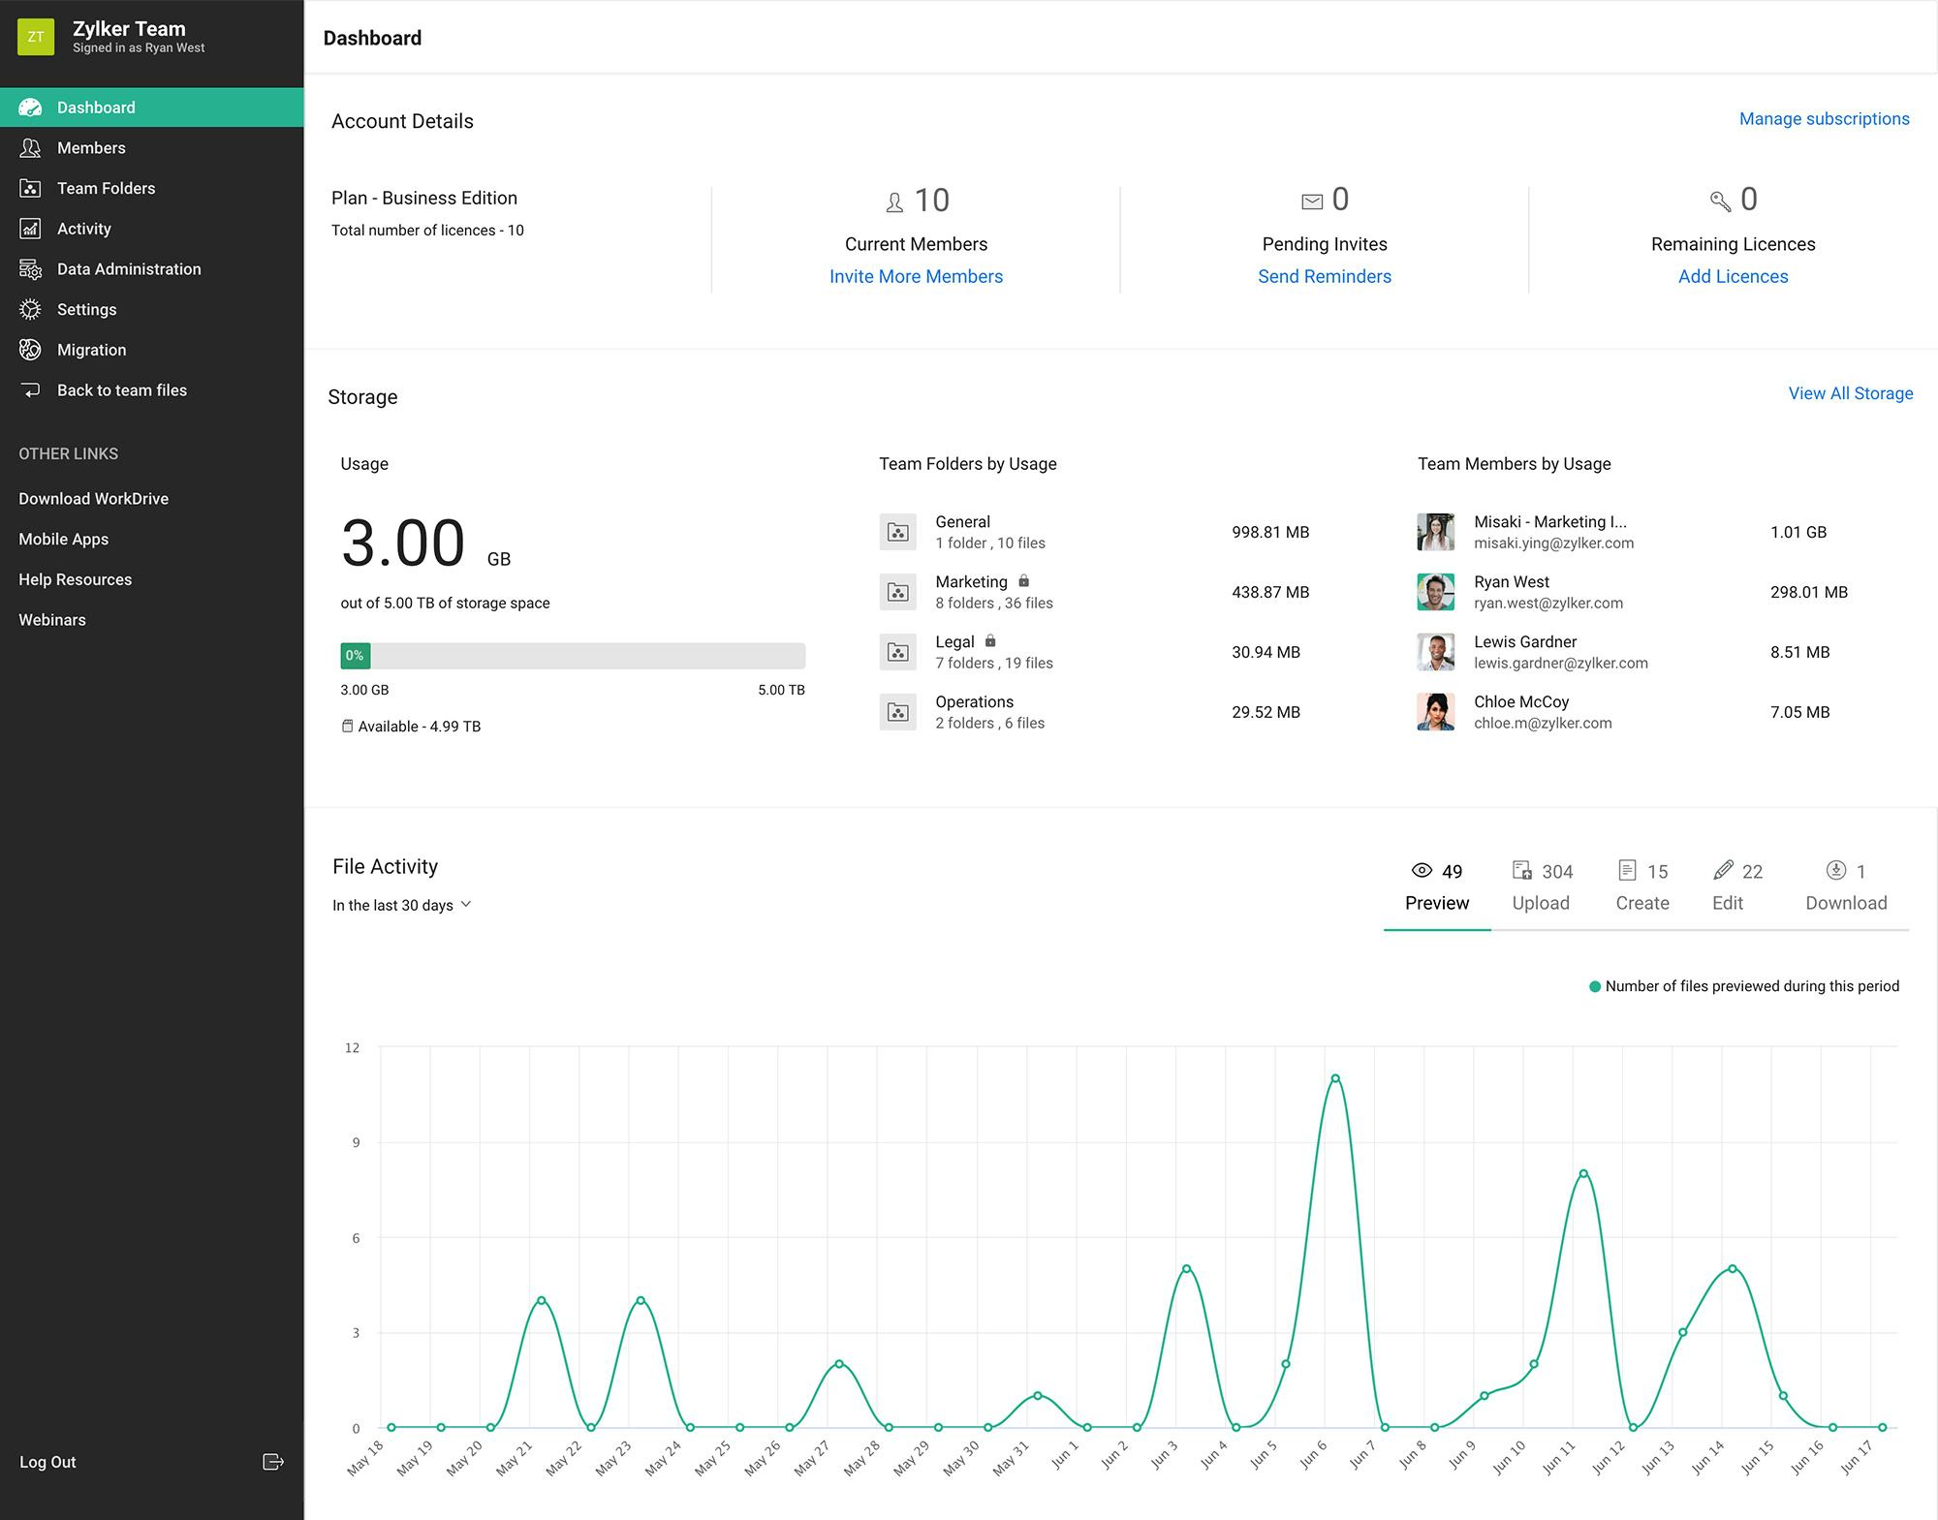
Task: Expand the Marketing team folder entry
Action: pyautogui.click(x=972, y=591)
